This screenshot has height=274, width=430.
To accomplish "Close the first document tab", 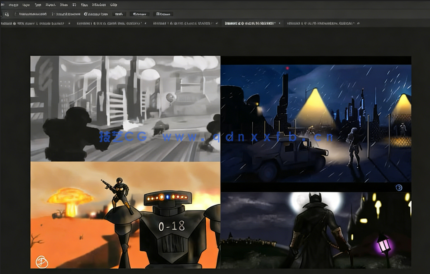I will [x=69, y=23].
